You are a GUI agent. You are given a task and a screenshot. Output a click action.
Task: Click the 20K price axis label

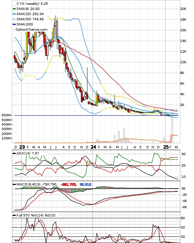183,9
